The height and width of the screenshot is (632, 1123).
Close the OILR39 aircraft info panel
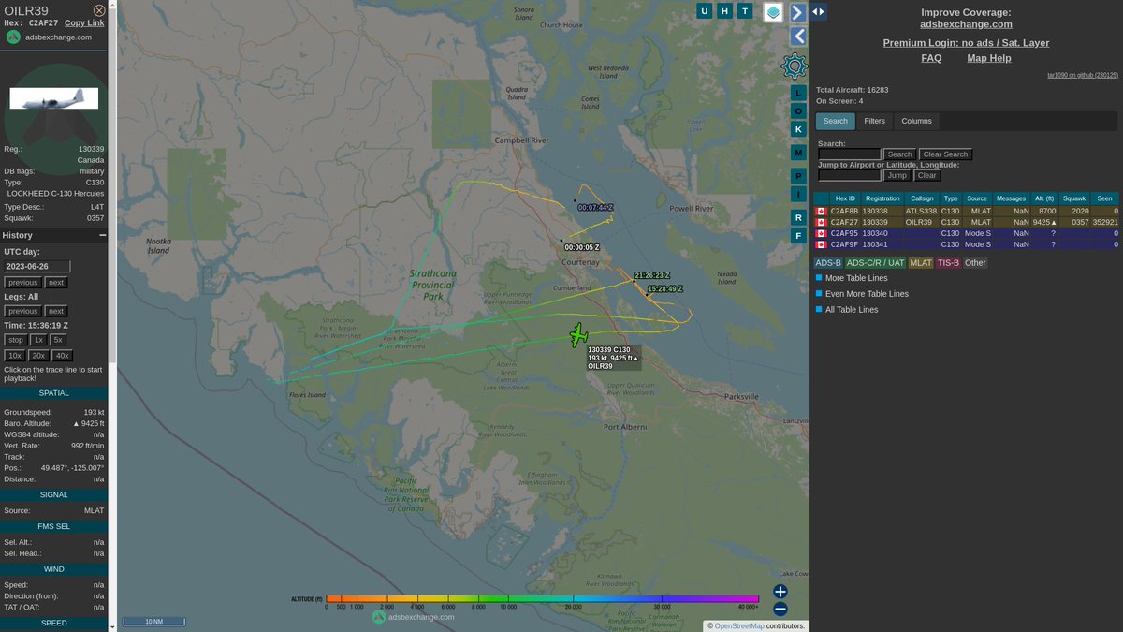click(x=99, y=10)
